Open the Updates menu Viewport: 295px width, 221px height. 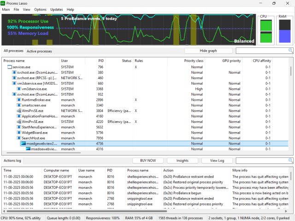pos(56,9)
